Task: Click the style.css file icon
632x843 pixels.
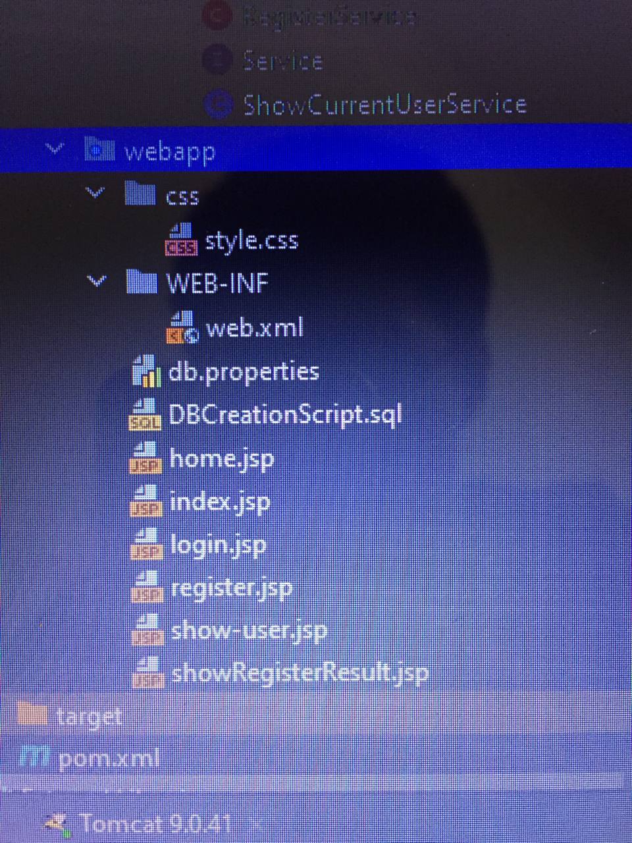Action: click(x=181, y=240)
